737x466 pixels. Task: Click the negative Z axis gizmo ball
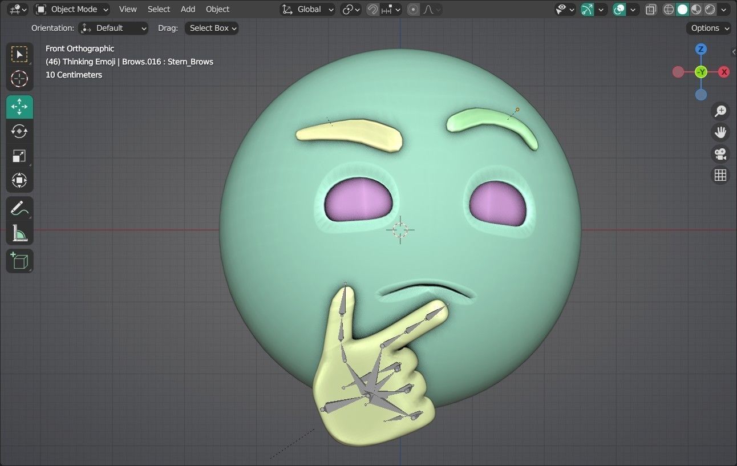click(x=701, y=95)
